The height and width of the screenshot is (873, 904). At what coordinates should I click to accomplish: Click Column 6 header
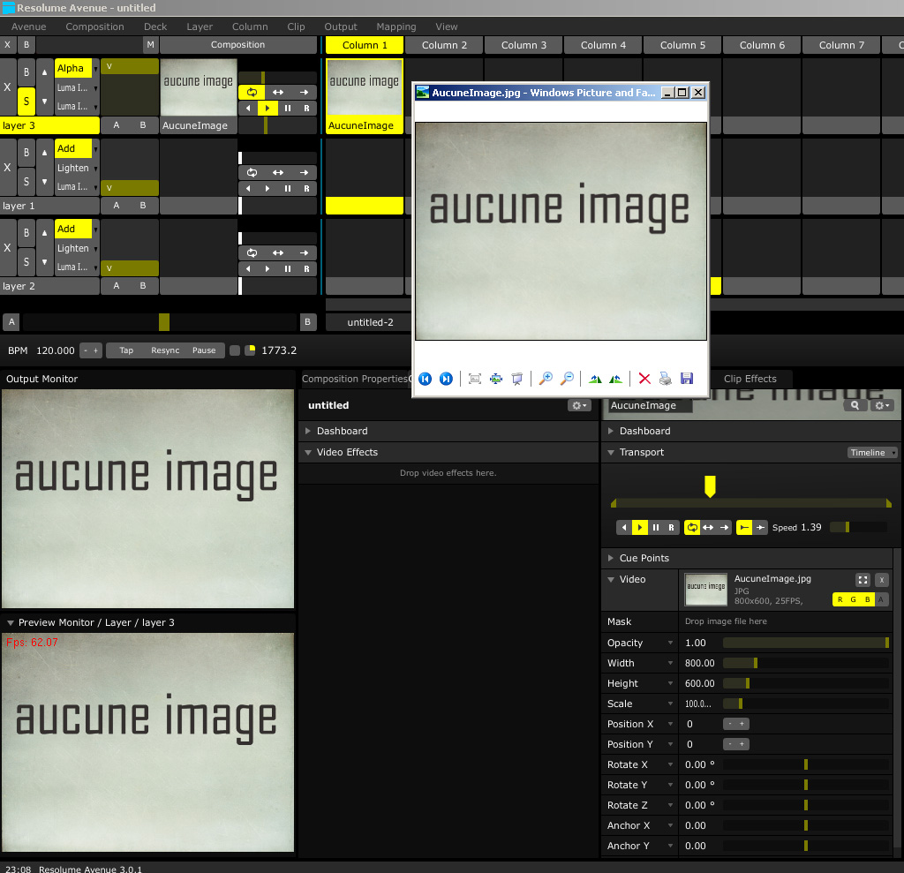[762, 45]
